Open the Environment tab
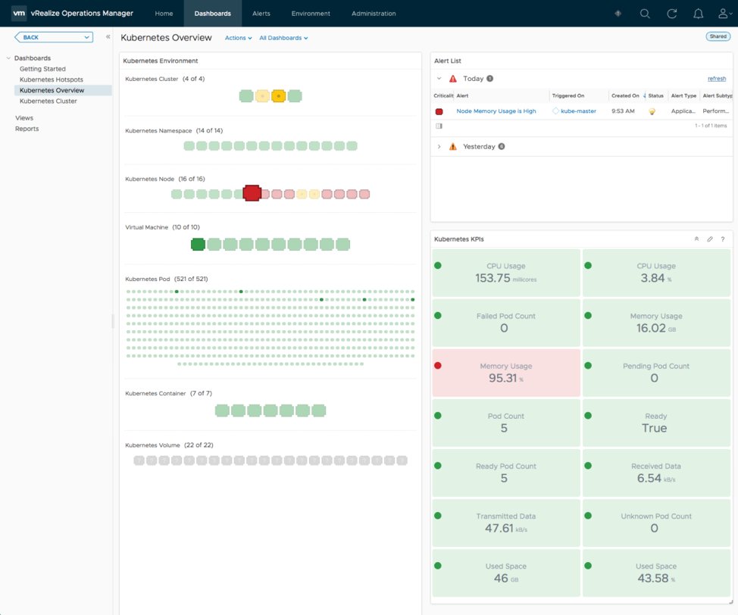The height and width of the screenshot is (615, 738). tap(311, 13)
